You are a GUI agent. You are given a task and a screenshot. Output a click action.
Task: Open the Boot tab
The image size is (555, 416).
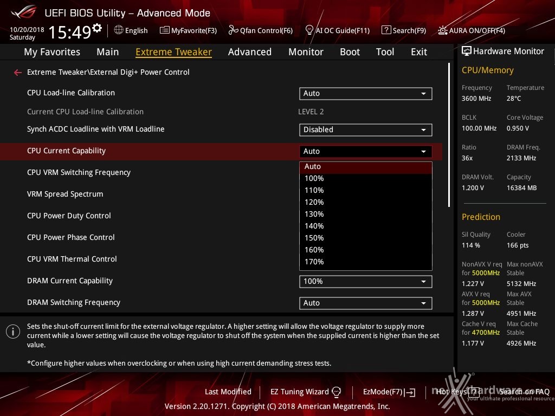pos(350,52)
